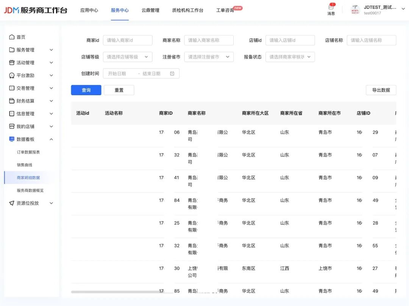Click the home icon in sidebar
This screenshot has width=409, height=306.
pyautogui.click(x=12, y=37)
